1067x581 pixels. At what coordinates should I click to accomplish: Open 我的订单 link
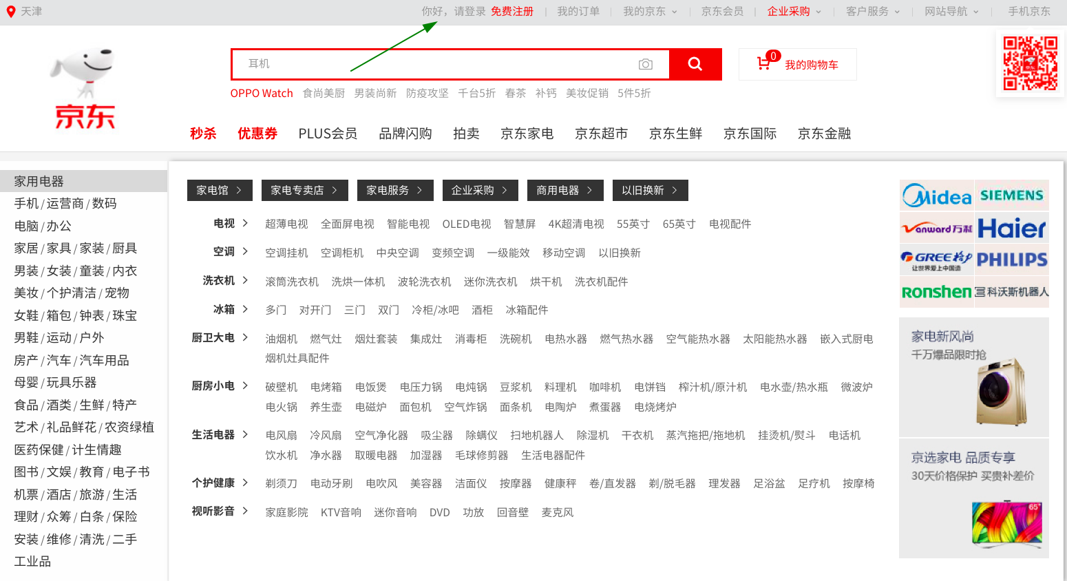[x=578, y=12]
